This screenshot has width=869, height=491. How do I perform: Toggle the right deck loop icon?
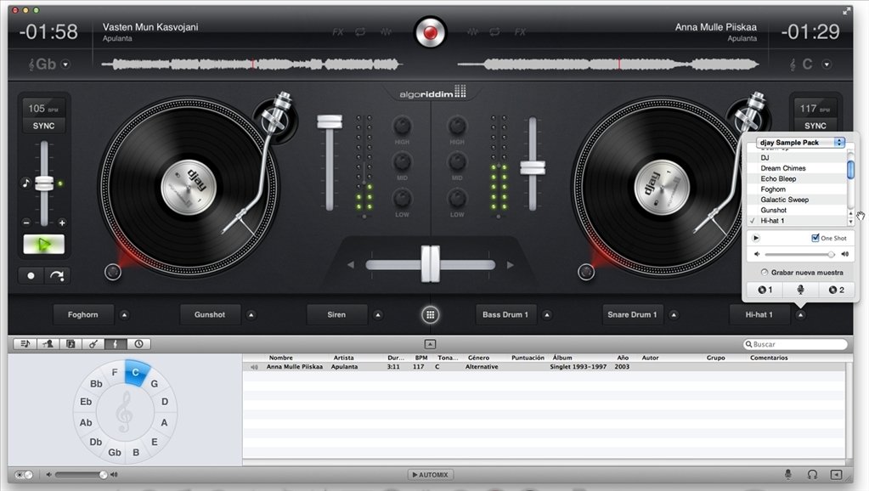494,32
